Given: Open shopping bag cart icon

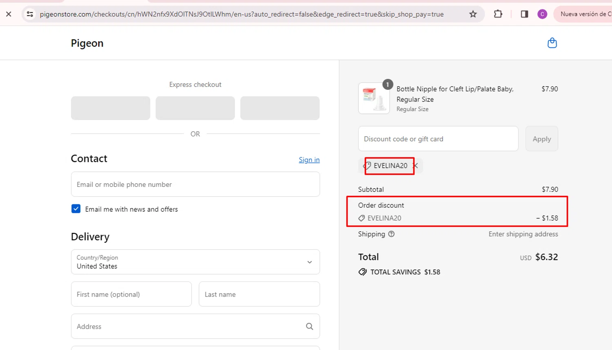Looking at the screenshot, I should click(x=552, y=43).
